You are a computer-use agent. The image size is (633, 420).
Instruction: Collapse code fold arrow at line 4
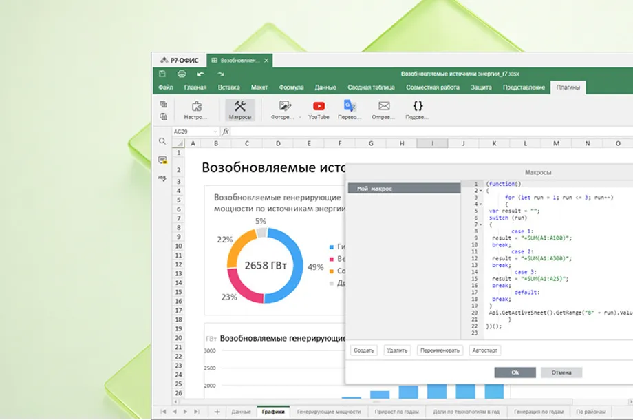481,204
